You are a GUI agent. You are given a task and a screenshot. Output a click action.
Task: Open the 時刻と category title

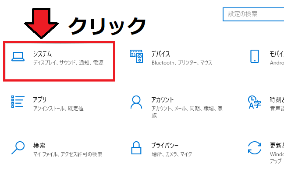click(276, 99)
